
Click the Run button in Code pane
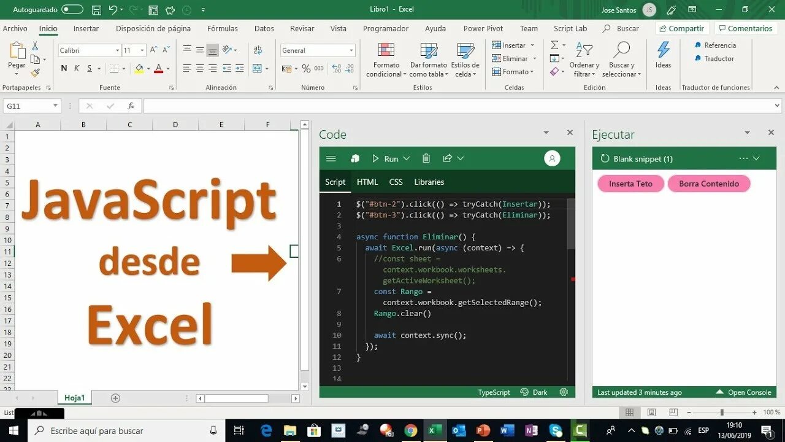click(x=385, y=158)
